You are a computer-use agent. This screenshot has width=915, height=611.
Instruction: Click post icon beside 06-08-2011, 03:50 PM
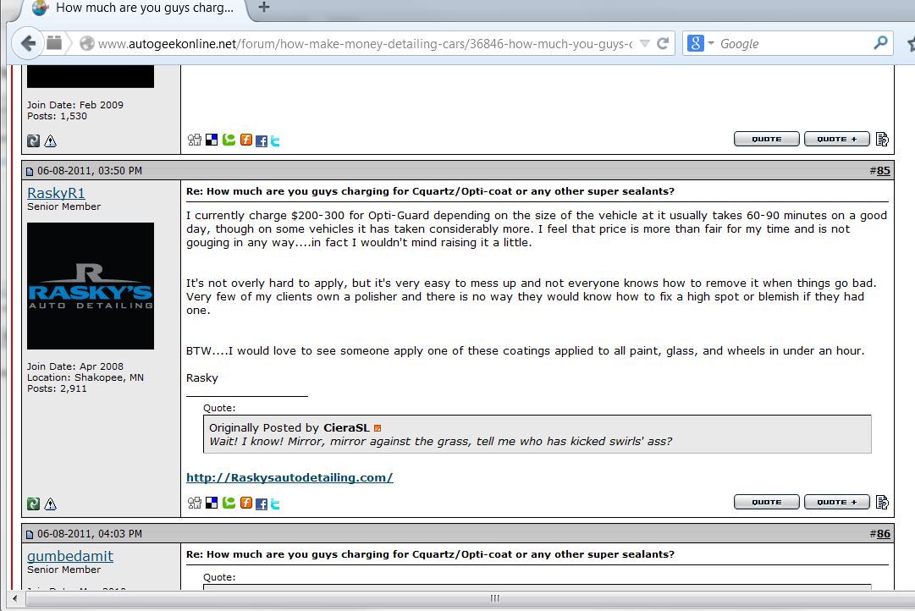tap(30, 171)
